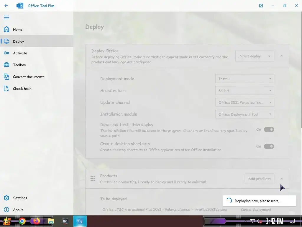Image resolution: width=302 pixels, height=227 pixels.
Task: Toggle Create desktop shortcuts switch
Action: pos(269,146)
